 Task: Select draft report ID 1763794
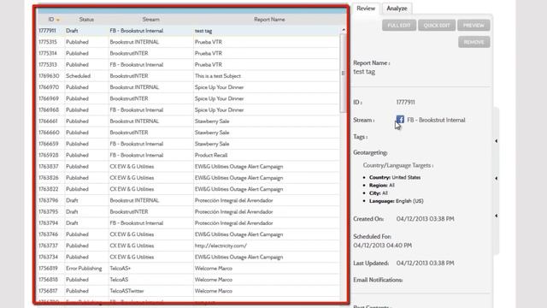(x=188, y=223)
